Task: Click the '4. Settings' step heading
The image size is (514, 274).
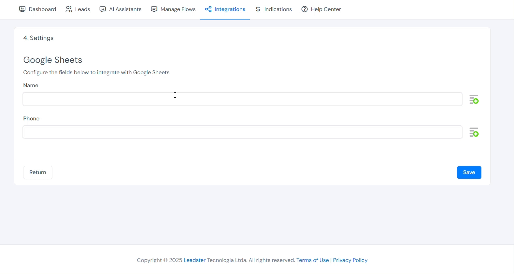Action: click(38, 38)
